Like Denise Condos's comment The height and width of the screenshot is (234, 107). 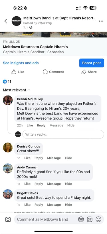(x=27, y=158)
